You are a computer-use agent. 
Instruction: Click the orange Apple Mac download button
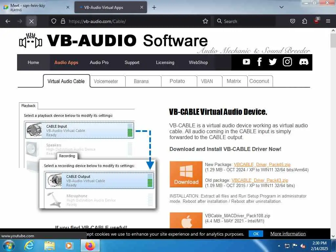[x=186, y=220]
